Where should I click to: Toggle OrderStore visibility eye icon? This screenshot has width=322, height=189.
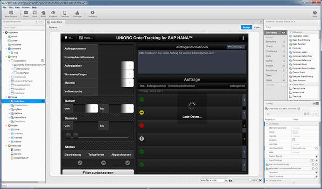[42, 101]
